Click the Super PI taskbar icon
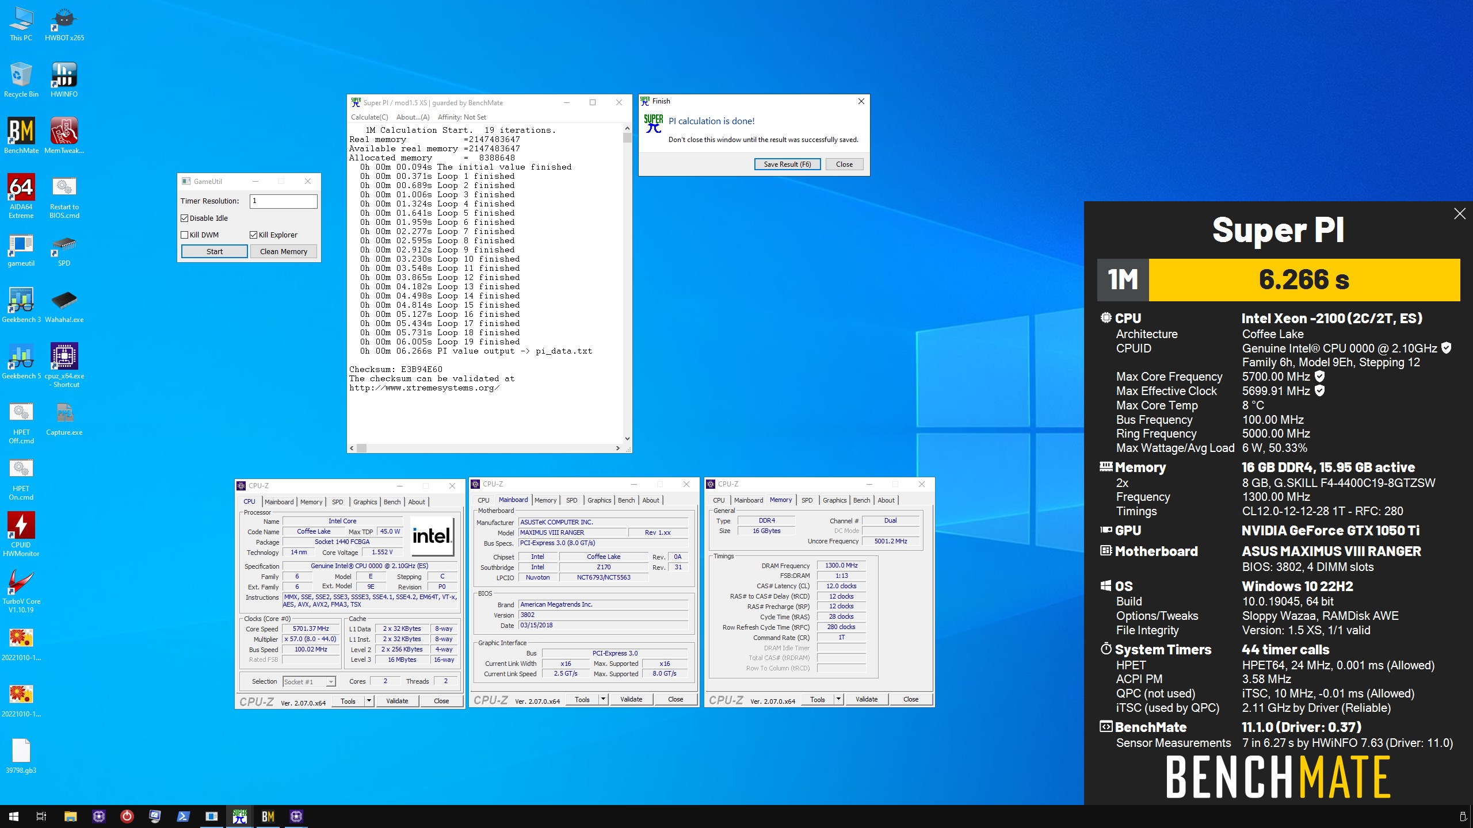 click(x=240, y=816)
